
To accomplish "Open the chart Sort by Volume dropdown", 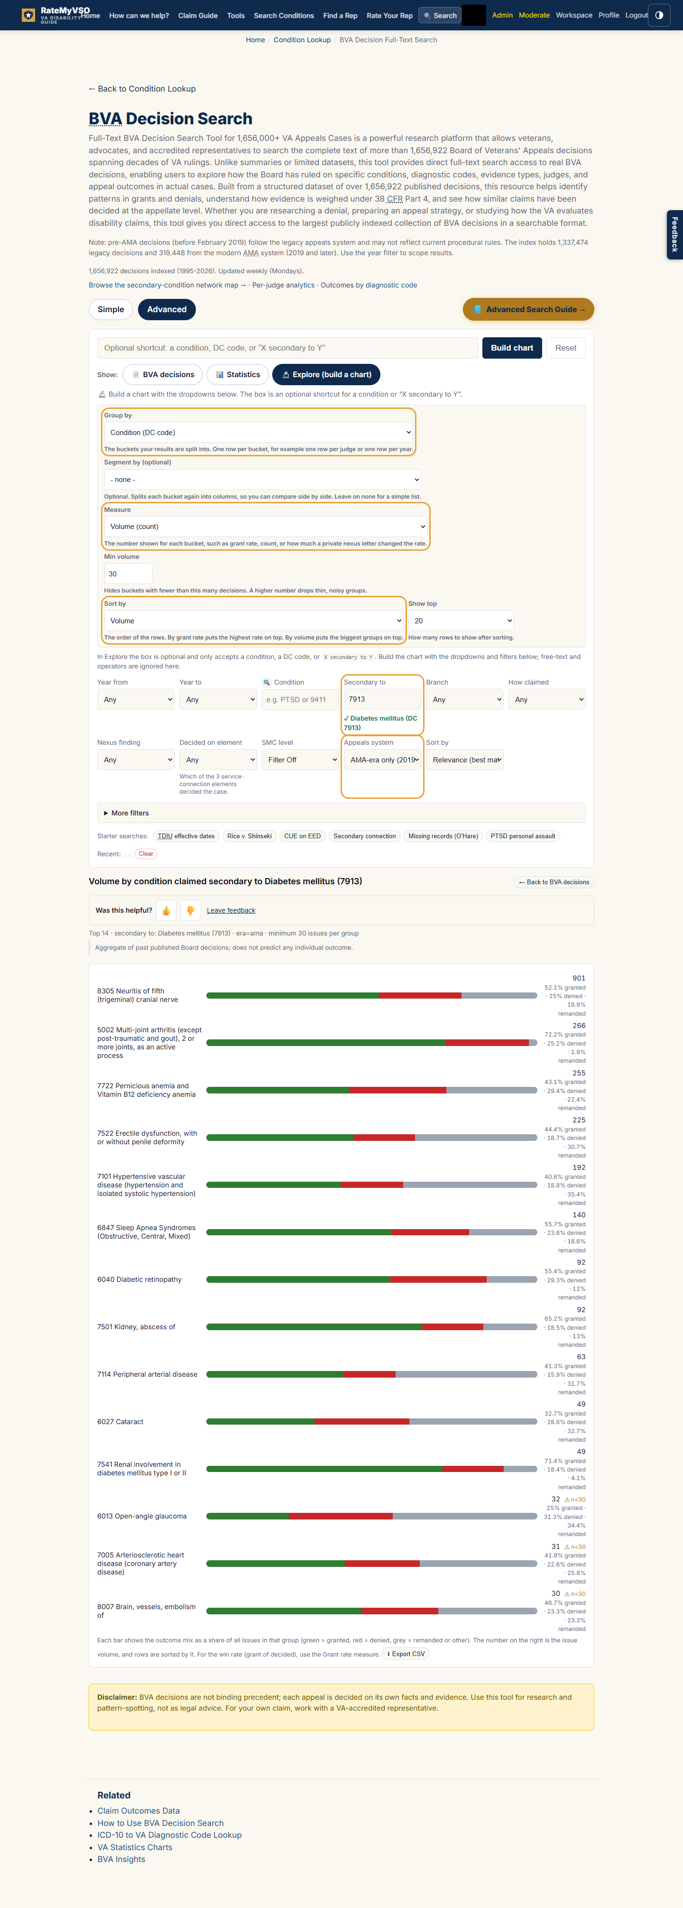I will pyautogui.click(x=254, y=621).
